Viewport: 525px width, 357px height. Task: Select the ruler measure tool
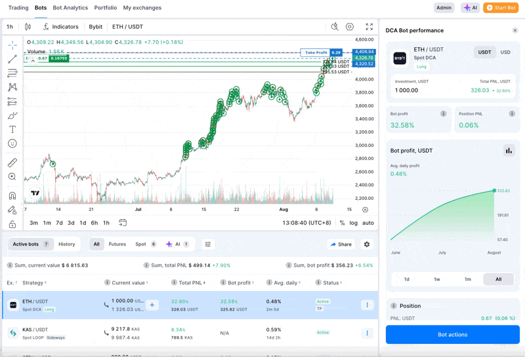click(12, 162)
